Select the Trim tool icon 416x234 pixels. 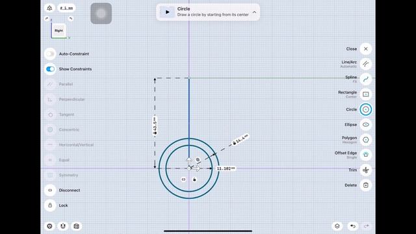[365, 170]
